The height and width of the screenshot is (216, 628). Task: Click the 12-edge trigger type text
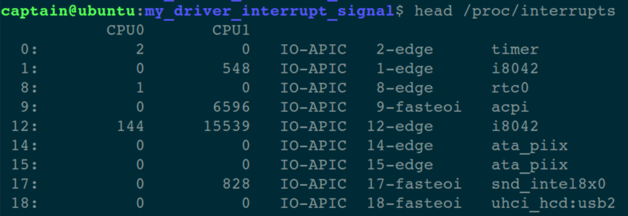(x=400, y=126)
